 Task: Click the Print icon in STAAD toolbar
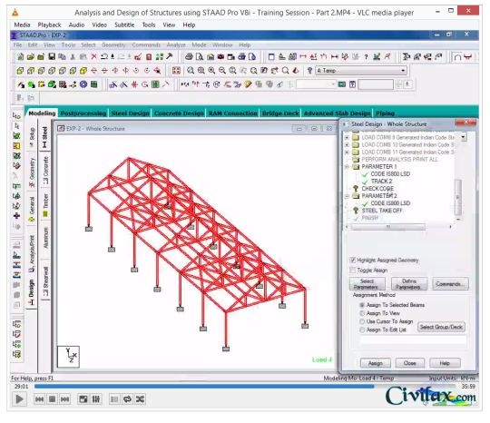[189, 56]
